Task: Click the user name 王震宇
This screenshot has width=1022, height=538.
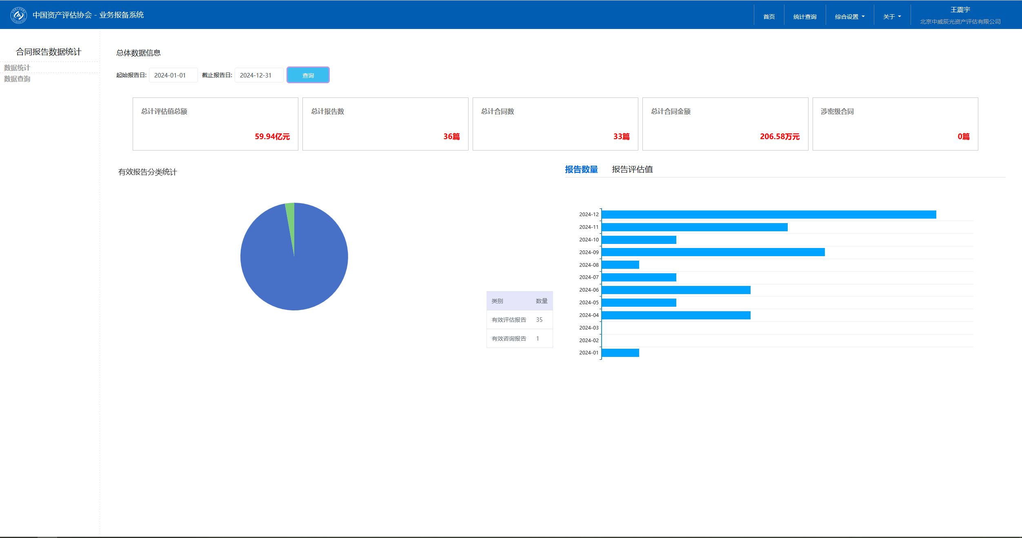Action: [960, 10]
